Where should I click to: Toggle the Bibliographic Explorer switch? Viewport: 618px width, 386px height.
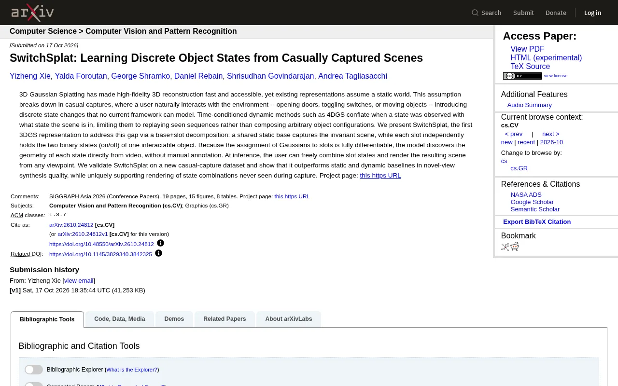click(x=34, y=370)
